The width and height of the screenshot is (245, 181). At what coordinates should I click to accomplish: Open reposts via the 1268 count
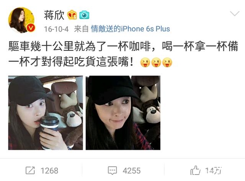[x=49, y=171]
